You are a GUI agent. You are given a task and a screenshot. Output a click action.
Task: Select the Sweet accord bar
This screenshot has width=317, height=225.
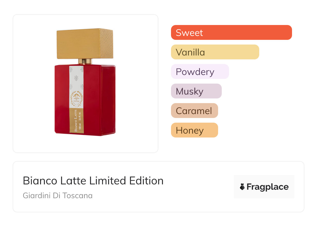231,33
